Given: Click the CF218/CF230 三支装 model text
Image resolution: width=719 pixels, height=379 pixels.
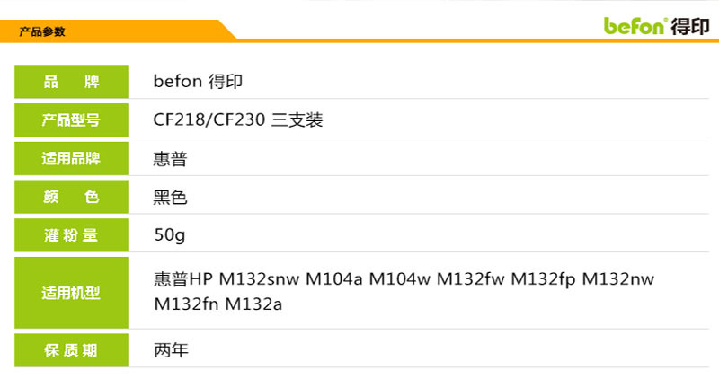Looking at the screenshot, I should point(238,120).
